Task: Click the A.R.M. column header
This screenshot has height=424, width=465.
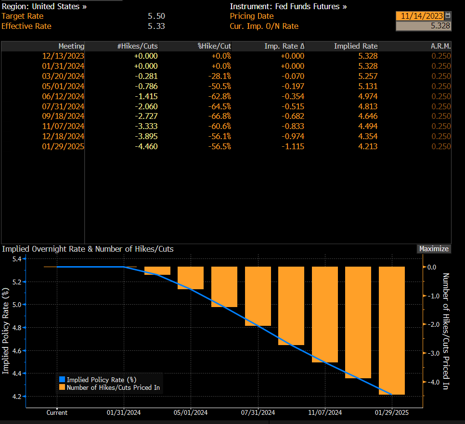Action: click(440, 46)
